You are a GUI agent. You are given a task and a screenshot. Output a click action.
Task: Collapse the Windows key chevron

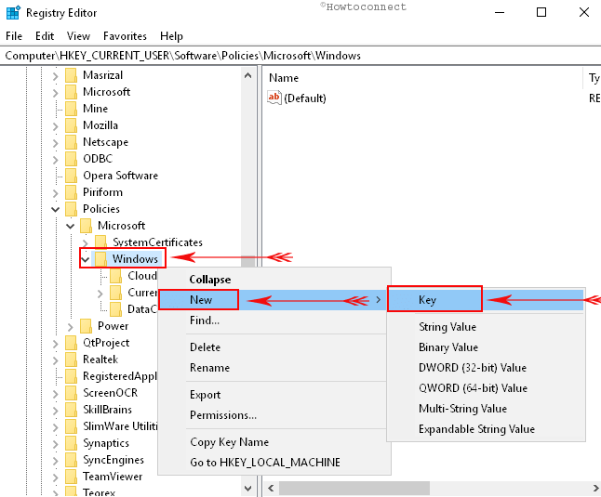(x=85, y=260)
